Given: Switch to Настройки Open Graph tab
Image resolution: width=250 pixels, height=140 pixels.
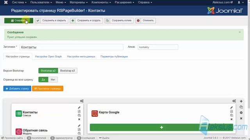Looking at the screenshot, I should (x=48, y=56).
